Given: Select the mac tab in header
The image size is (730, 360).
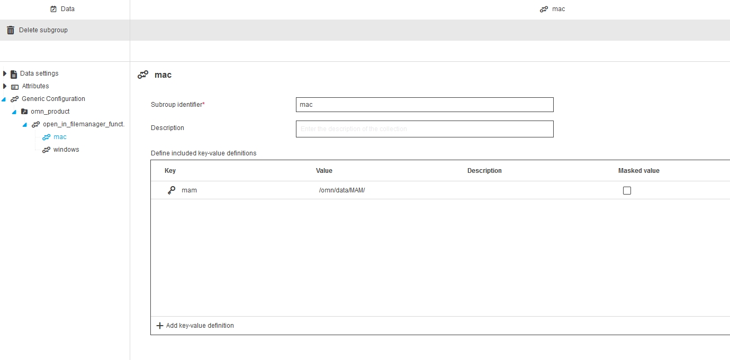Looking at the screenshot, I should (553, 9).
